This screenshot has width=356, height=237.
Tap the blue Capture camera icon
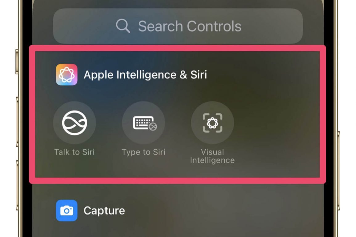(x=67, y=211)
